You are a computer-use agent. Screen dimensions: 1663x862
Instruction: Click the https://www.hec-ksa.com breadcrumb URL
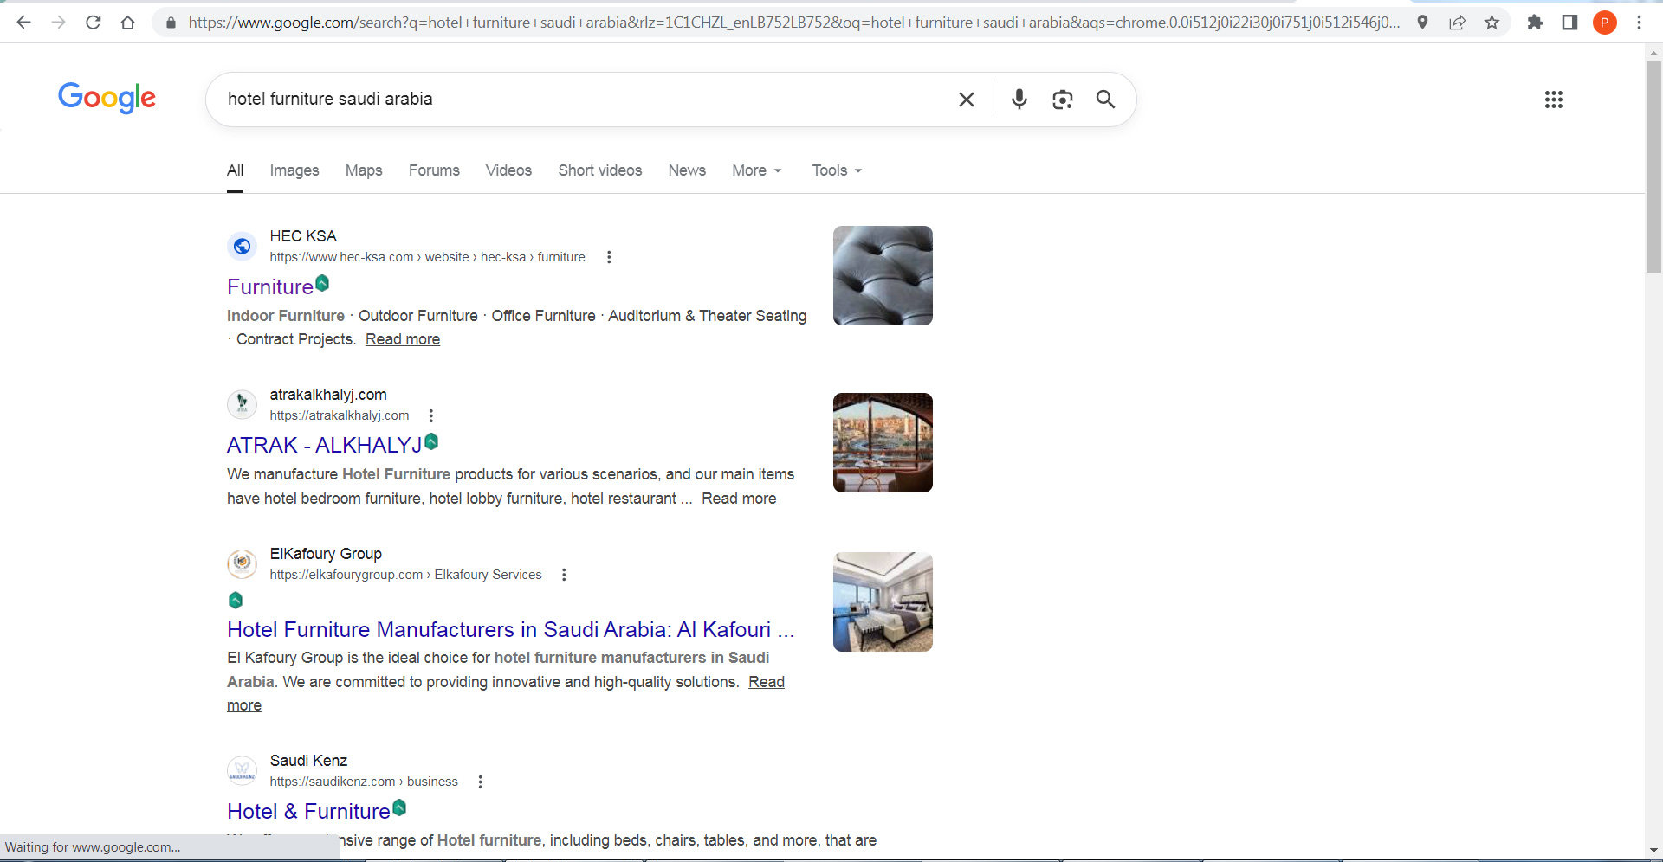click(x=427, y=257)
